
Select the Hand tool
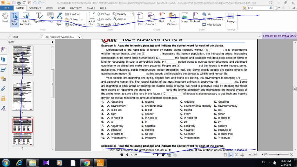(5, 18)
